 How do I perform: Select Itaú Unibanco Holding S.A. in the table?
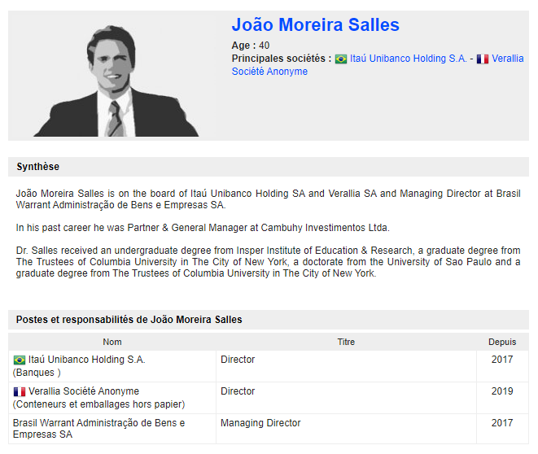[x=86, y=360]
